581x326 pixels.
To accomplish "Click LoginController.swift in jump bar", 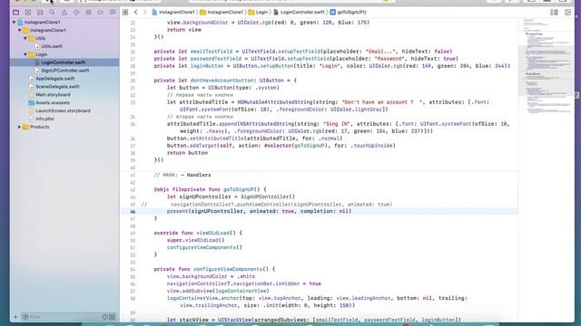I will pyautogui.click(x=299, y=12).
